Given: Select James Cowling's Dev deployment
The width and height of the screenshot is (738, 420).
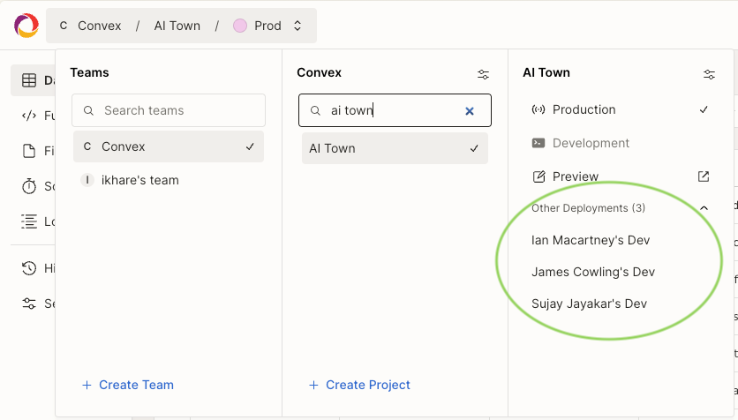Looking at the screenshot, I should pyautogui.click(x=593, y=272).
